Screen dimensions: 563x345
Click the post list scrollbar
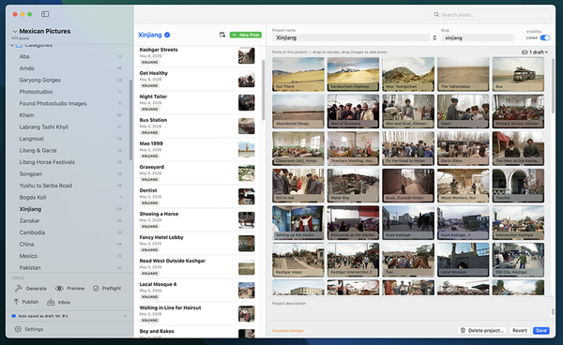point(263,90)
